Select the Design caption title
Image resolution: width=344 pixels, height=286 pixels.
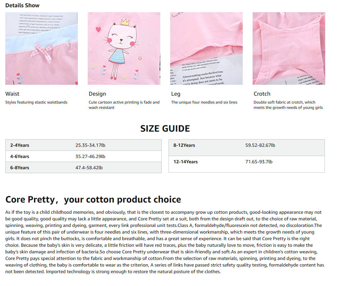coord(97,94)
